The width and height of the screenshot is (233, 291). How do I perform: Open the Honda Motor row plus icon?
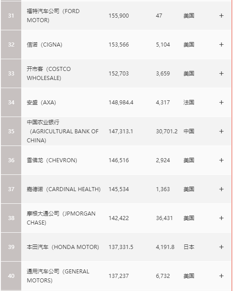tap(221, 247)
